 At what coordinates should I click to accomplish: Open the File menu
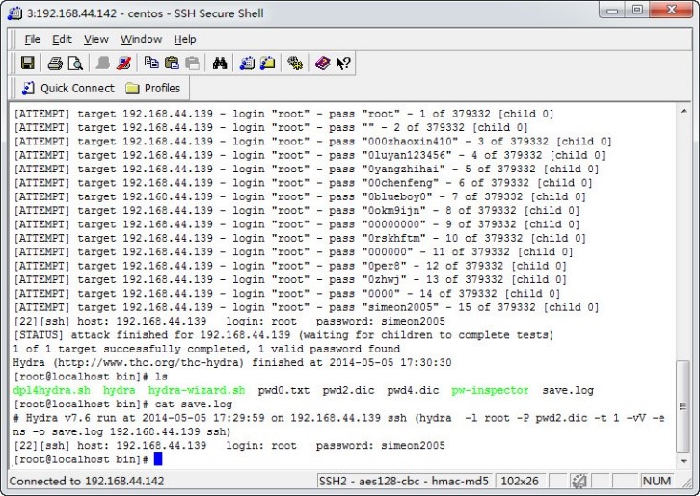click(32, 39)
